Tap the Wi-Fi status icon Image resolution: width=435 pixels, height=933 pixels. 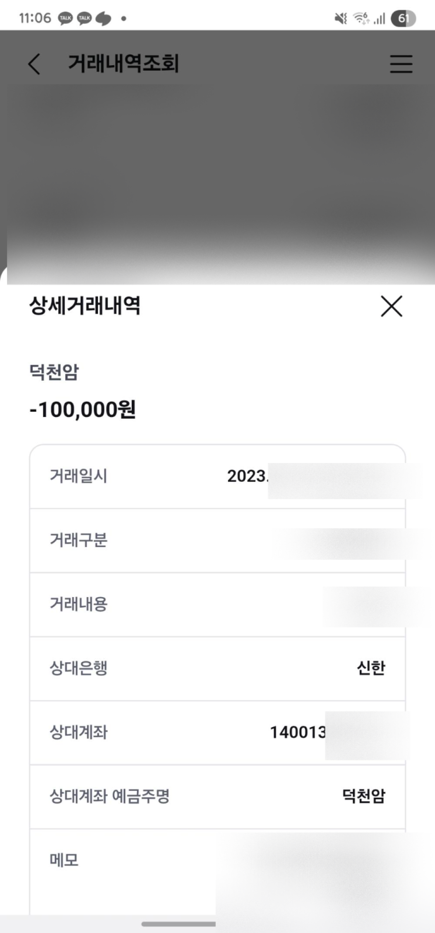[x=361, y=18]
